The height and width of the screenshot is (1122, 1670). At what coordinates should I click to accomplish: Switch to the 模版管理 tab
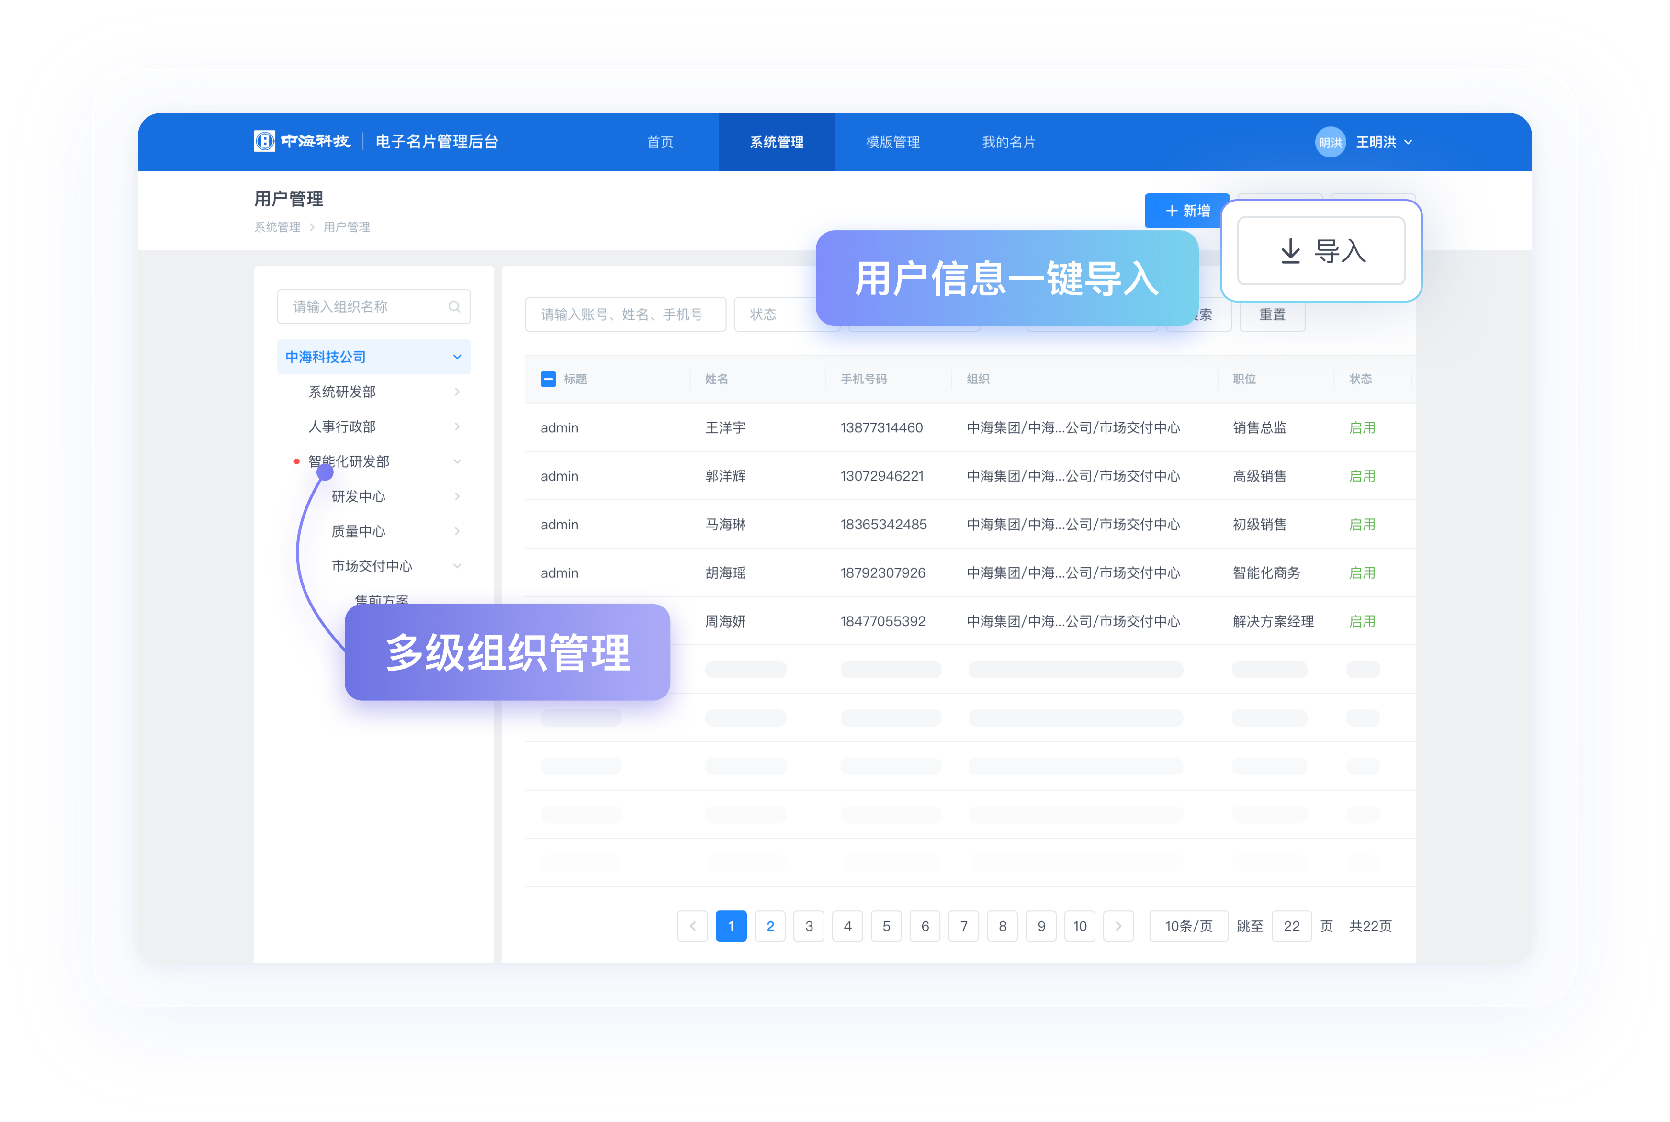892,142
